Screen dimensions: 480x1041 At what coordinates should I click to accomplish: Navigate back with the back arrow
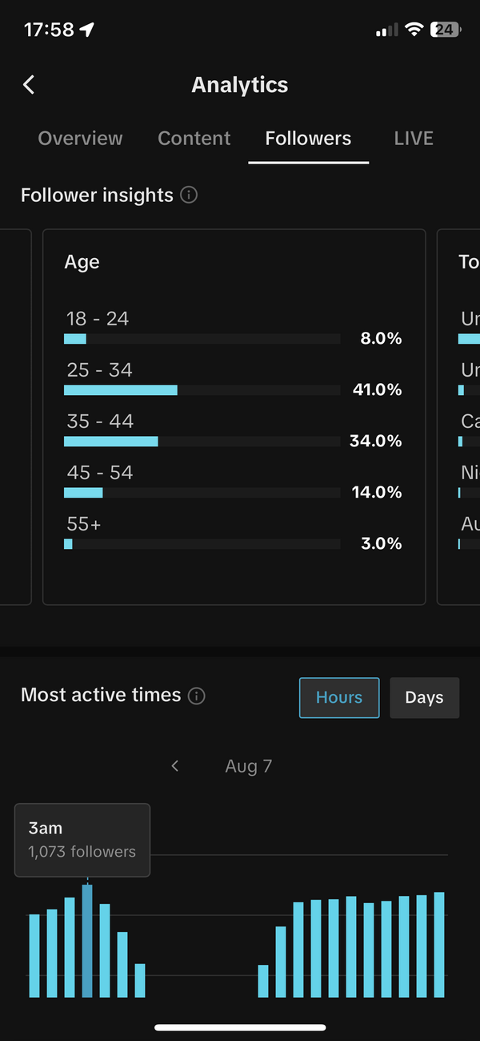[28, 84]
